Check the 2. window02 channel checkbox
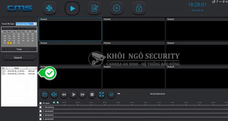Screen dimensions: 228x121 [40, 111]
